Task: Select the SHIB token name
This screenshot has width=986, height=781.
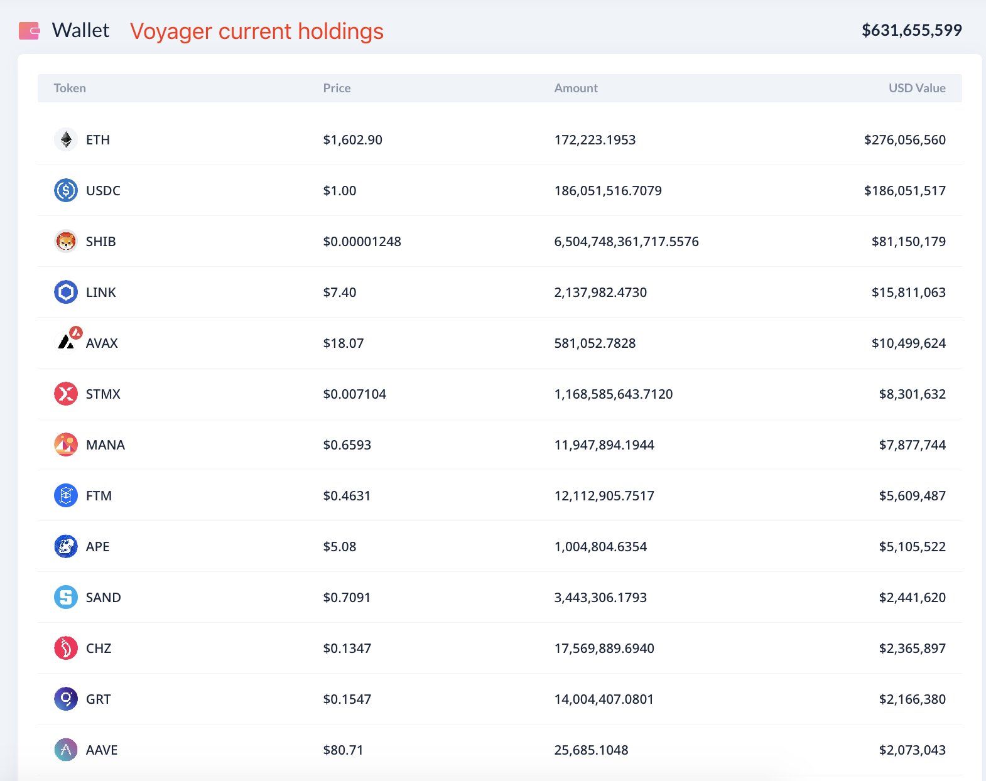Action: click(x=100, y=241)
